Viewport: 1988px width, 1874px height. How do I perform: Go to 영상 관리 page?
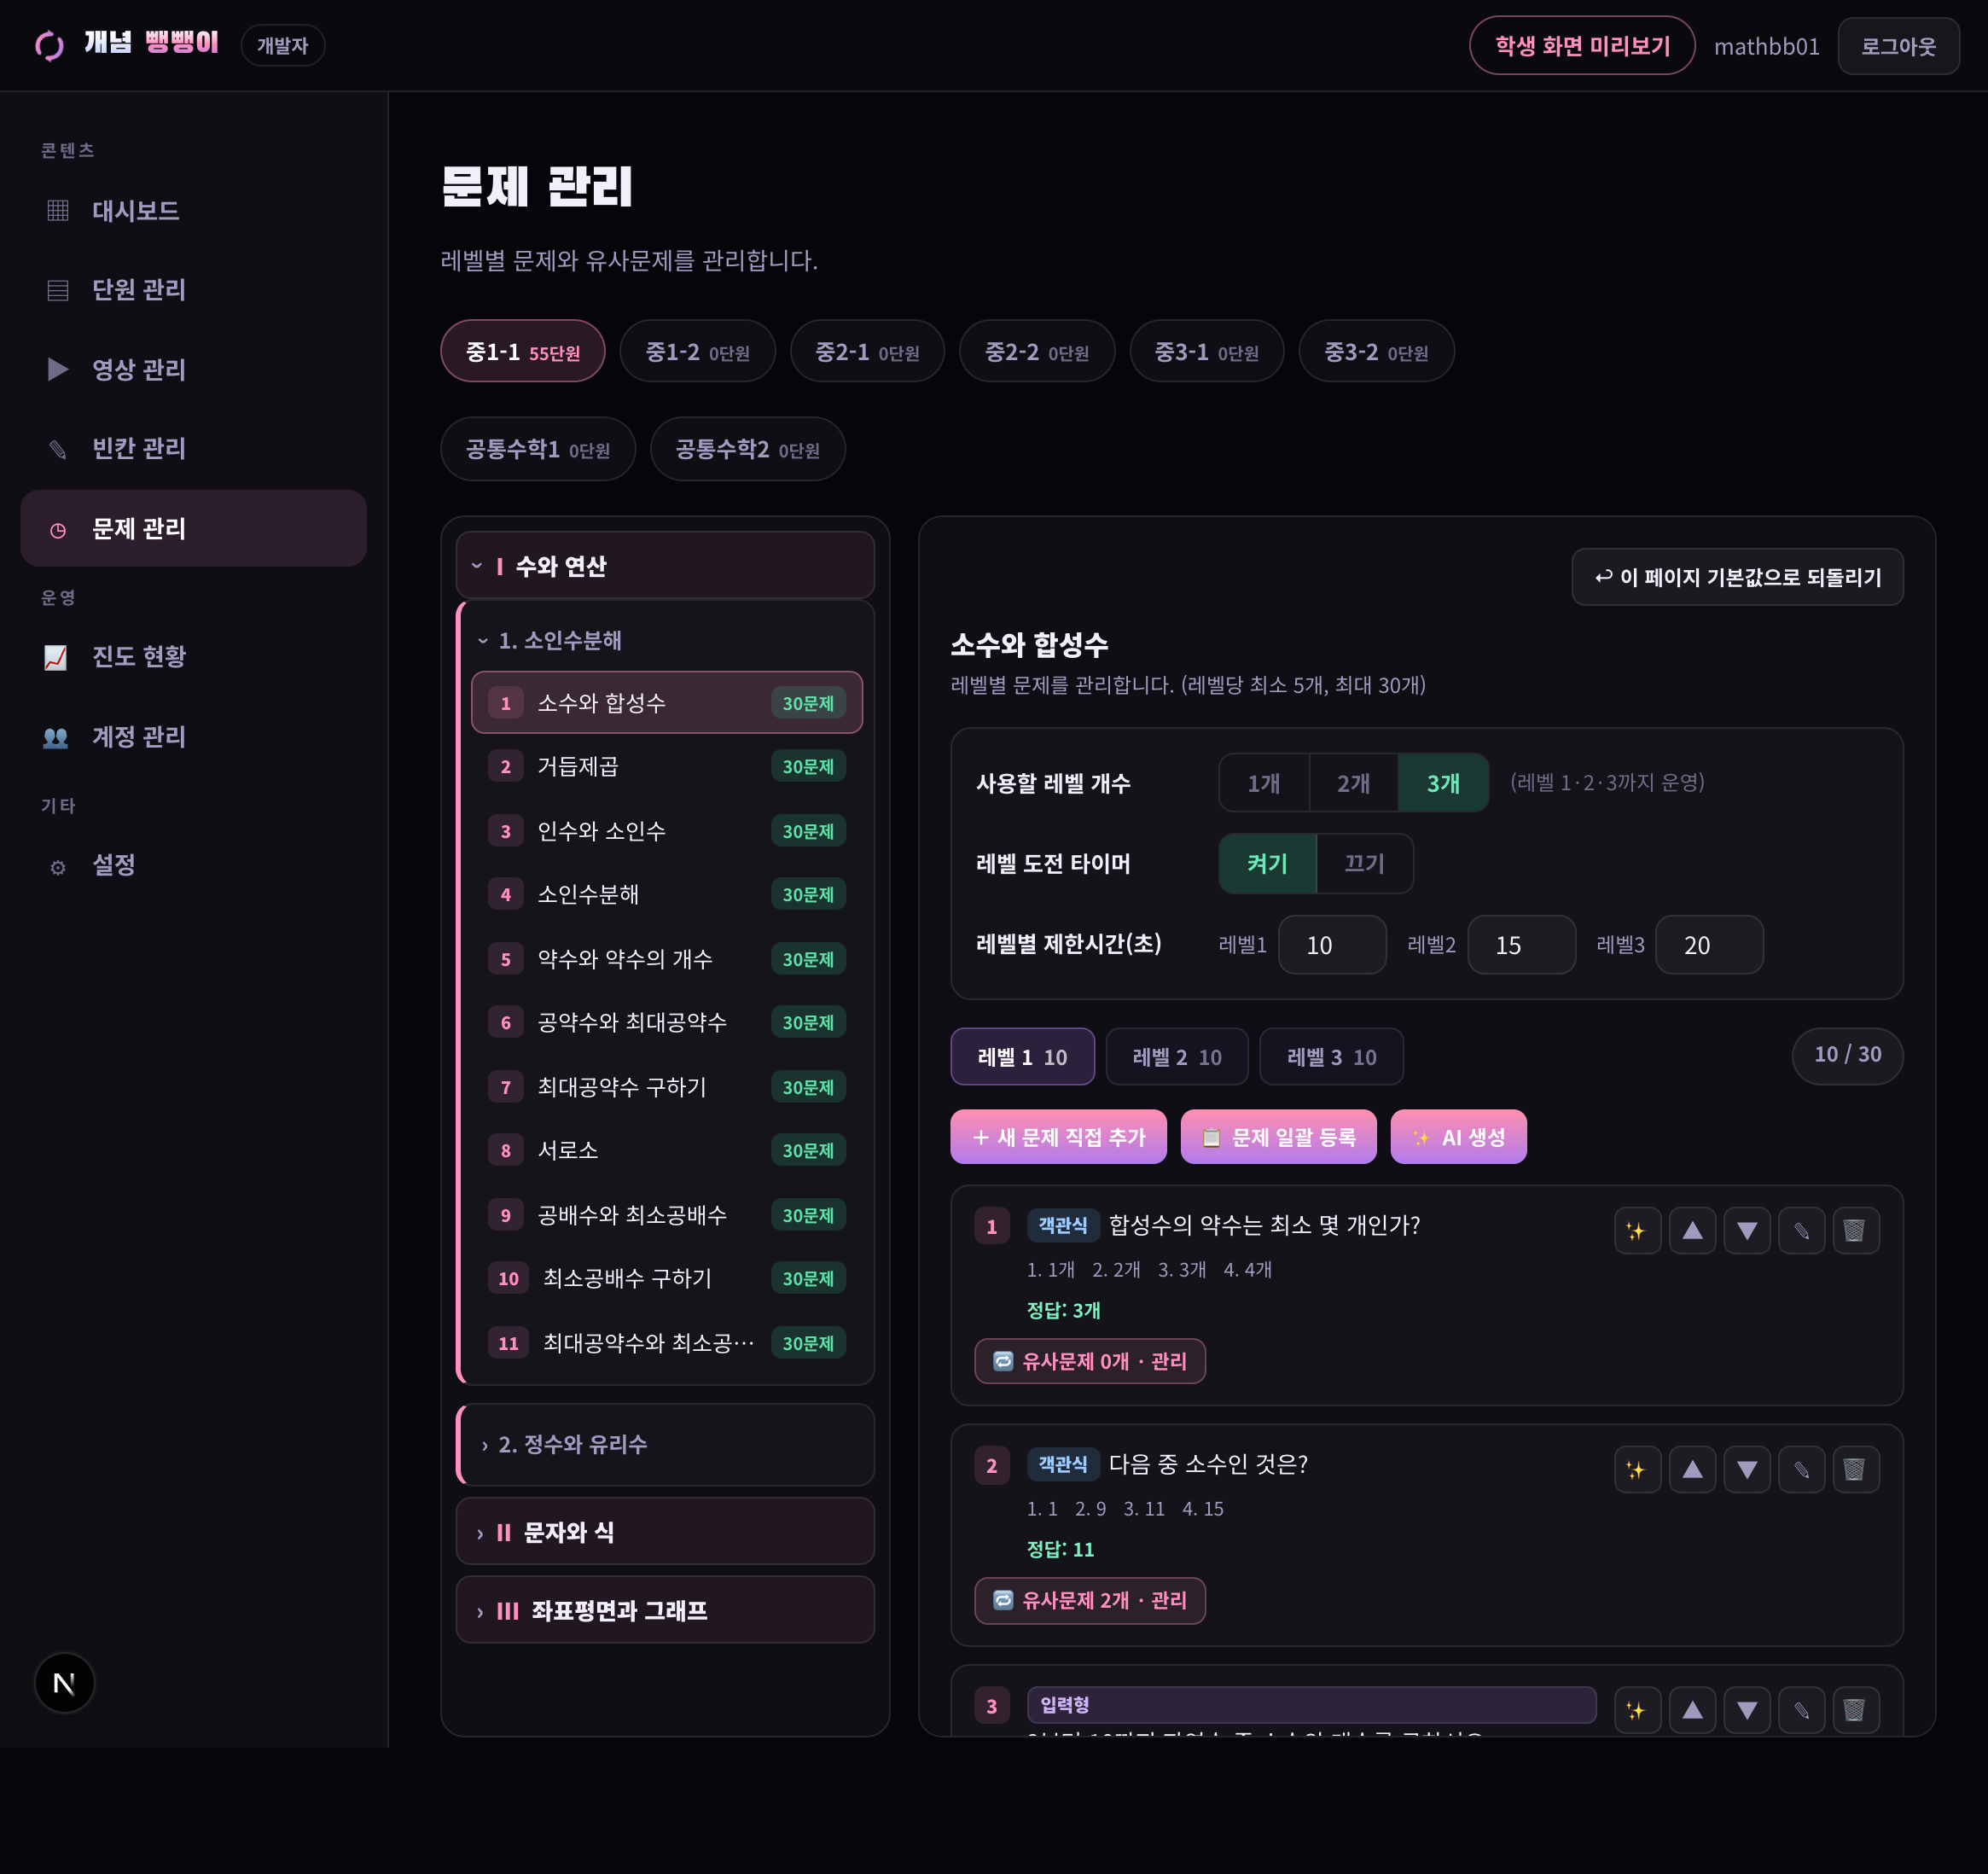[x=193, y=369]
